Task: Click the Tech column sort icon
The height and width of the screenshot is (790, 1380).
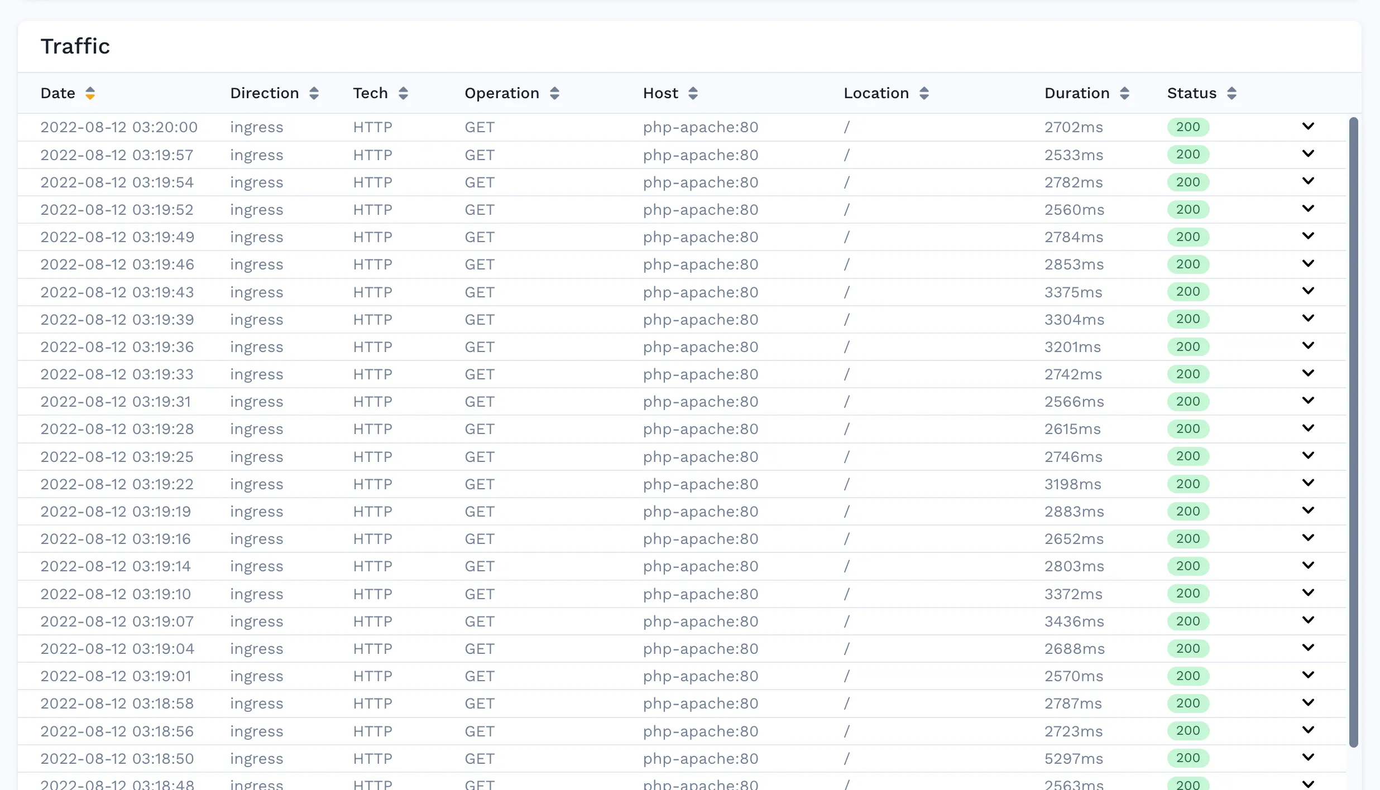Action: pos(404,93)
